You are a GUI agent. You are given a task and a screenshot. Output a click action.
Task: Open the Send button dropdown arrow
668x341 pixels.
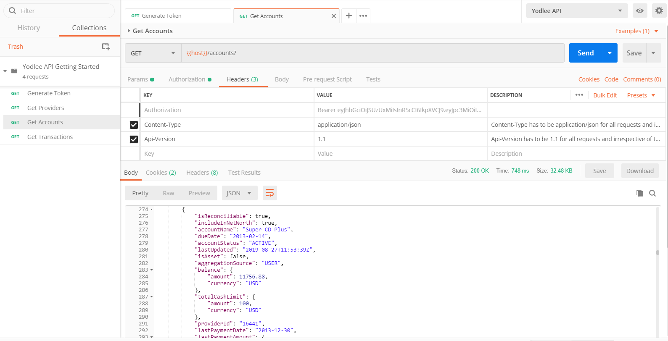tap(610, 53)
